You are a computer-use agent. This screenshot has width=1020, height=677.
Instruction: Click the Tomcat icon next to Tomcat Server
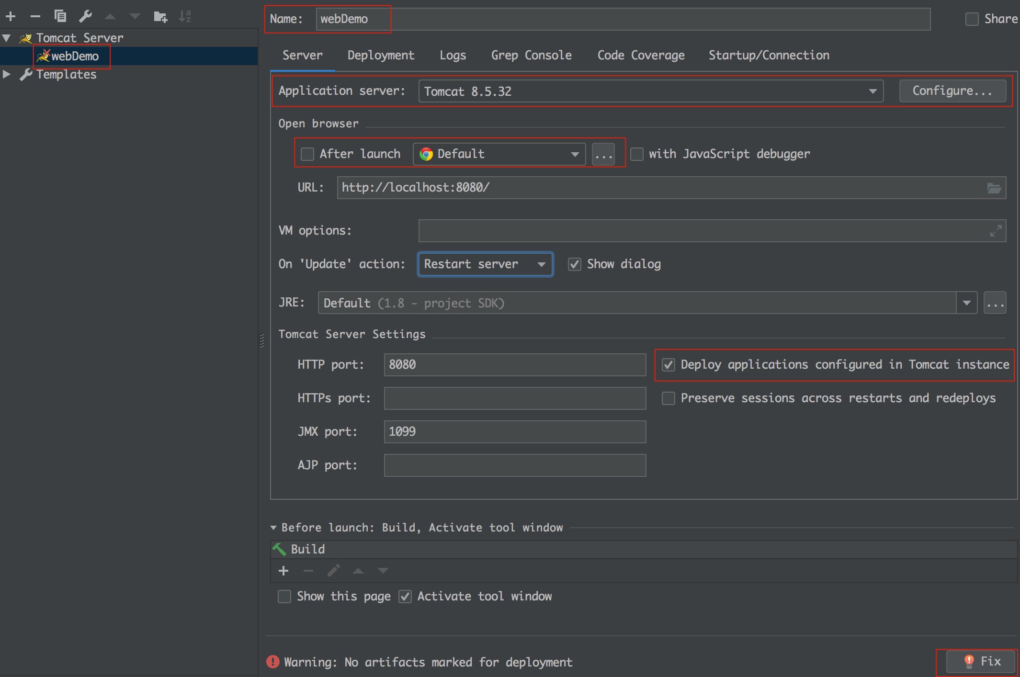[26, 38]
